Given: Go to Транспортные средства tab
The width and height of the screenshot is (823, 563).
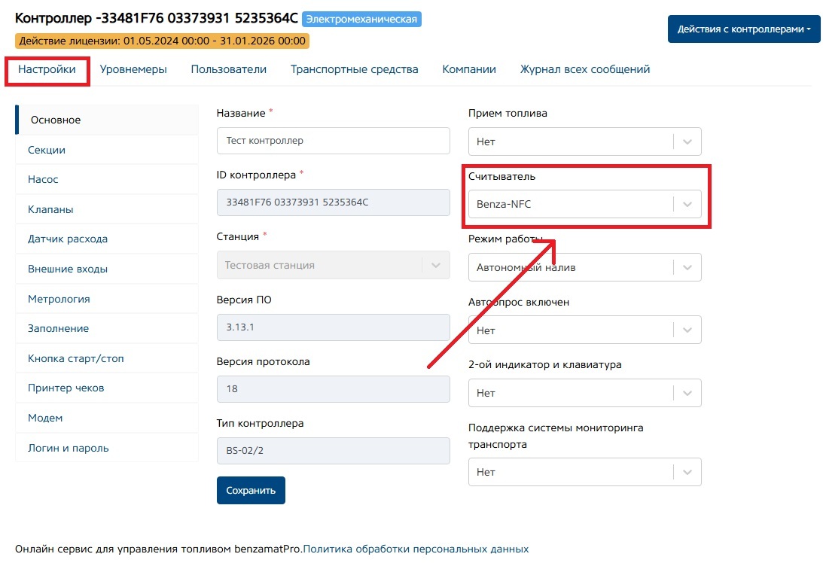Looking at the screenshot, I should tap(355, 69).
